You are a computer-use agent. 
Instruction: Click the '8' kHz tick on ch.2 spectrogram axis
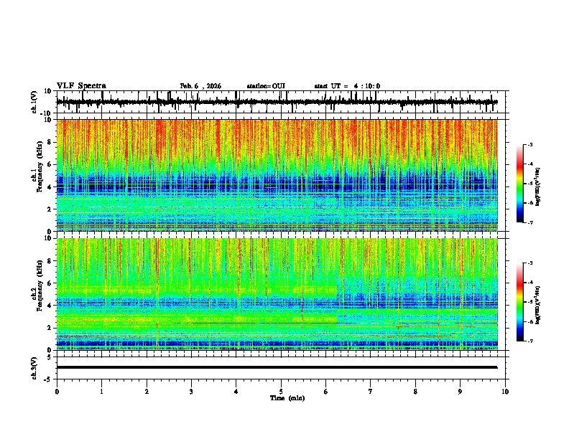click(50, 261)
